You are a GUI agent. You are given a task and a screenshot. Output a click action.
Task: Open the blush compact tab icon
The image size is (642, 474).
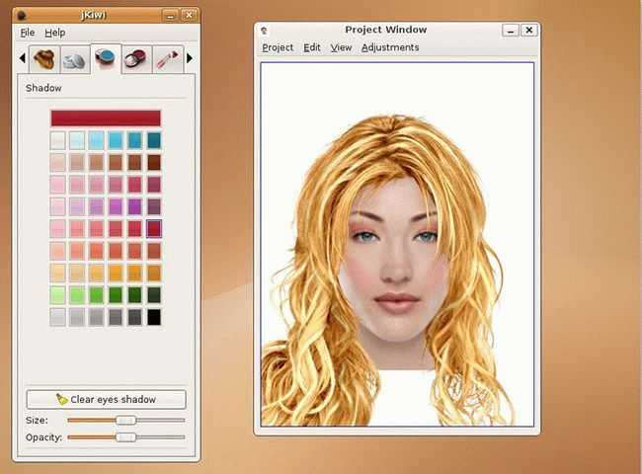tap(136, 59)
